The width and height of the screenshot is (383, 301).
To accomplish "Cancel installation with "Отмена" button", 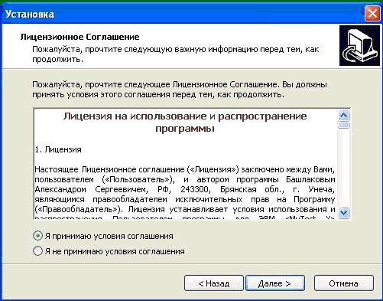I will 344,283.
